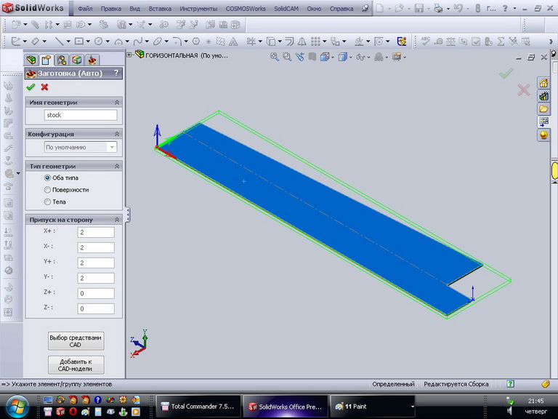
Task: Select the Line sketch tool
Action: 60,41
